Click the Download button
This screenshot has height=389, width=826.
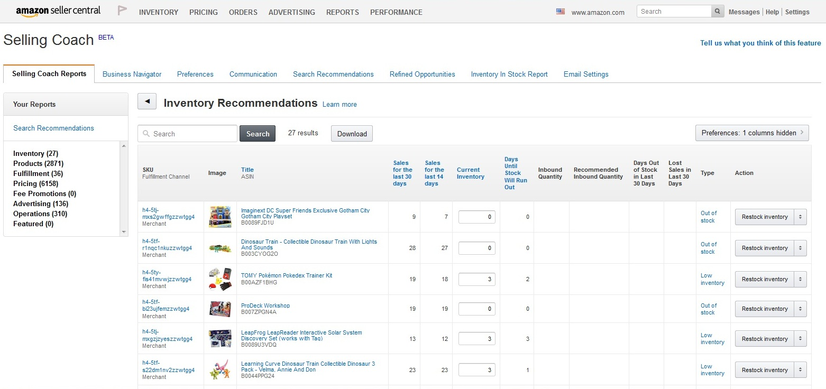tap(351, 133)
